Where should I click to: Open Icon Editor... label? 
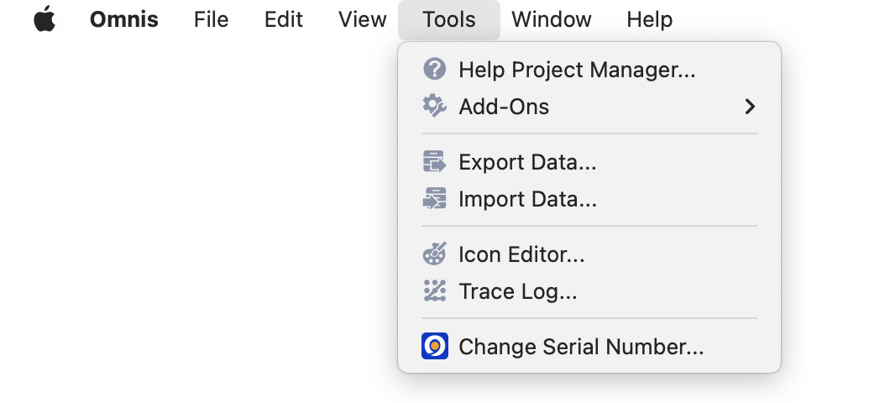pyautogui.click(x=521, y=254)
